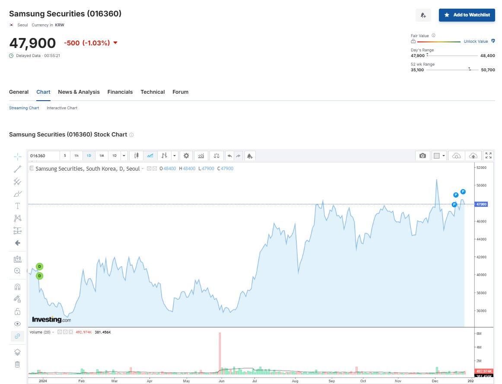Viewport: 502px width, 384px height.
Task: Open Volume indicator settings gear
Action: (65, 332)
